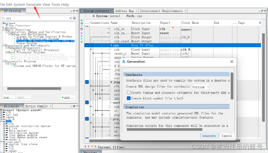The height and width of the screenshot is (153, 268).
Task: Collapse University Program tree node
Action: pyautogui.click(x=4, y=61)
